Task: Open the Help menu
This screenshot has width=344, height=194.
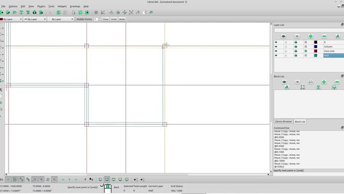Action: [x=86, y=6]
